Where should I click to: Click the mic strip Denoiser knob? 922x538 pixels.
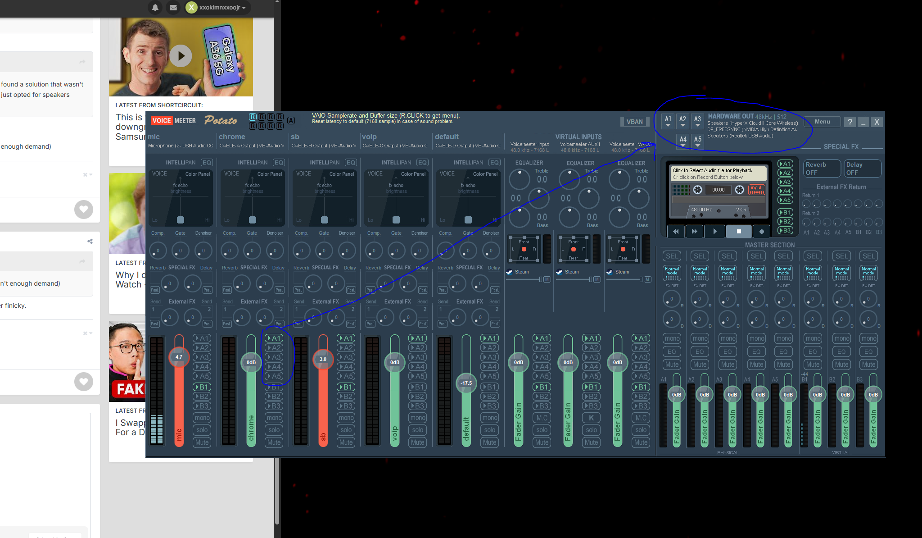click(203, 251)
